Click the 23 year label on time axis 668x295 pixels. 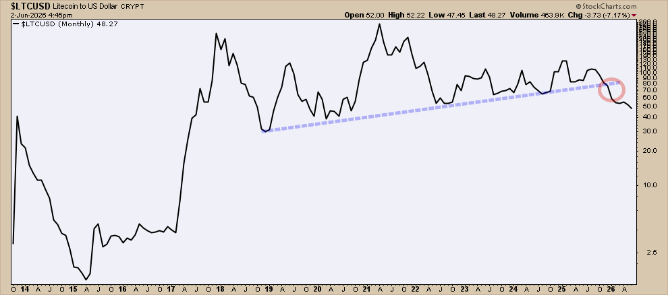pyautogui.click(x=464, y=289)
